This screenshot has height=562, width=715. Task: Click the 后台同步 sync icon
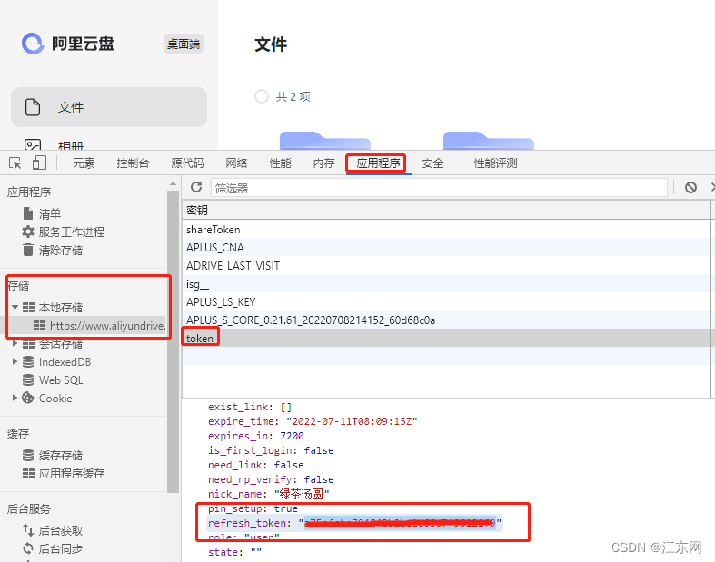[28, 548]
